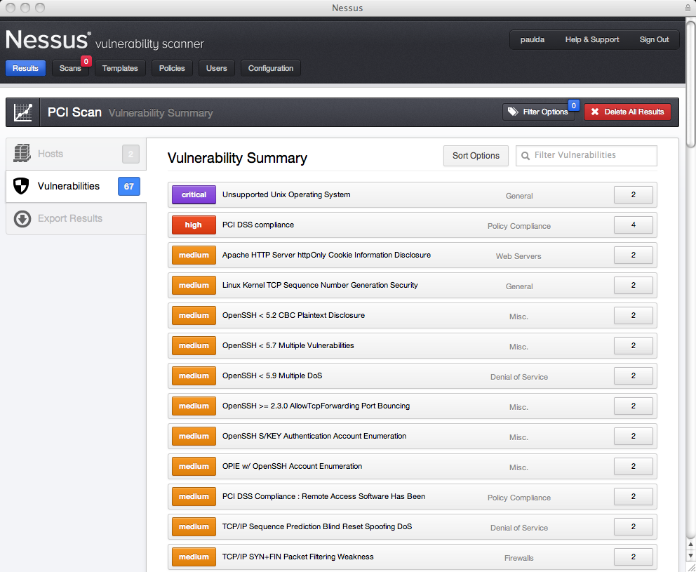Open OpenSSH < 5.7 Multiple Vulnerabilities

click(413, 345)
